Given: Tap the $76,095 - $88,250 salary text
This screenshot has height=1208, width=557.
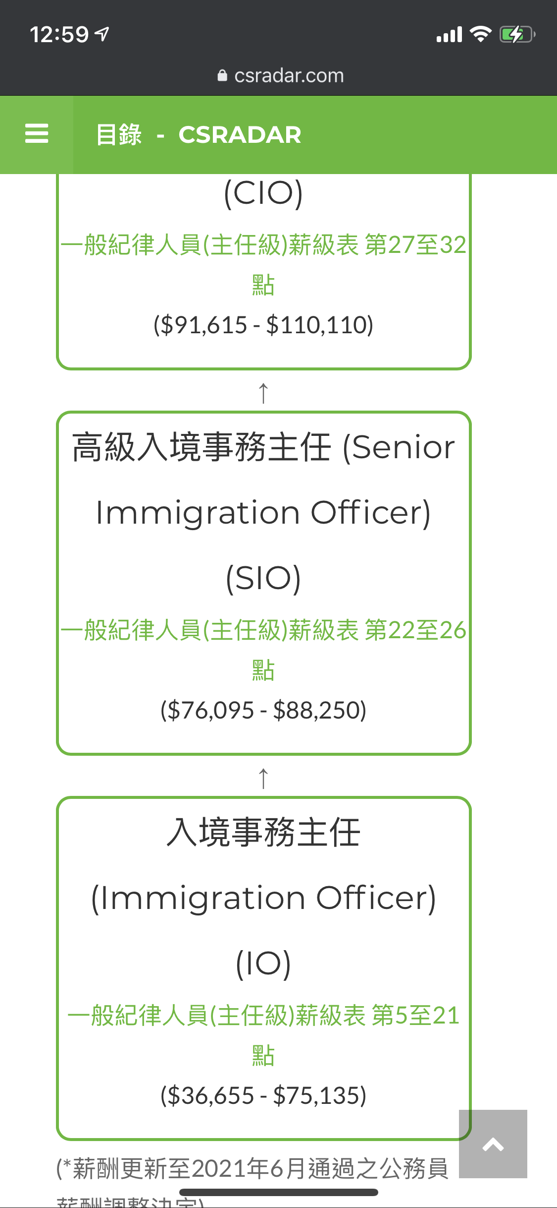Looking at the screenshot, I should (263, 710).
